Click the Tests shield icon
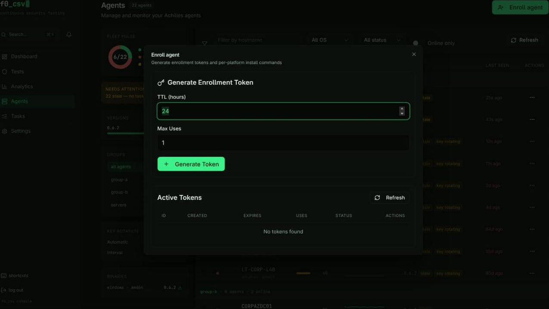The width and height of the screenshot is (549, 309). click(5, 71)
